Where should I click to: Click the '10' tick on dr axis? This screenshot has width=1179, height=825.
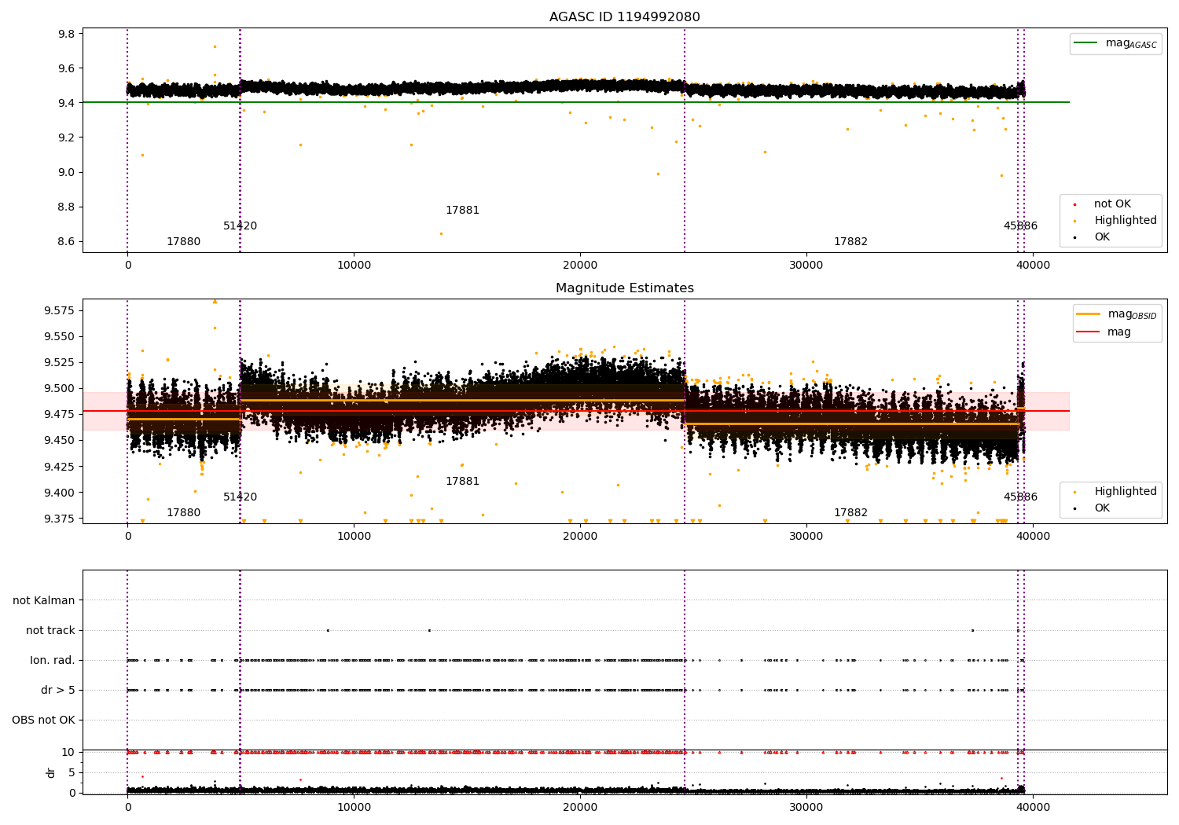pos(68,752)
